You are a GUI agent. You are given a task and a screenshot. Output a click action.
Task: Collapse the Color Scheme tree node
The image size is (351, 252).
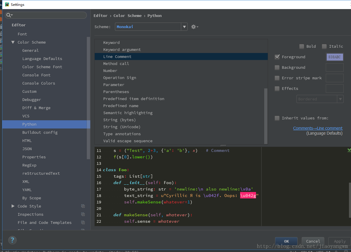click(13, 42)
